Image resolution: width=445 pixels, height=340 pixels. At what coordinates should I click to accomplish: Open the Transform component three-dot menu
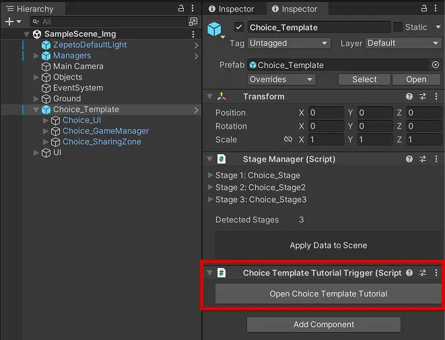click(436, 96)
